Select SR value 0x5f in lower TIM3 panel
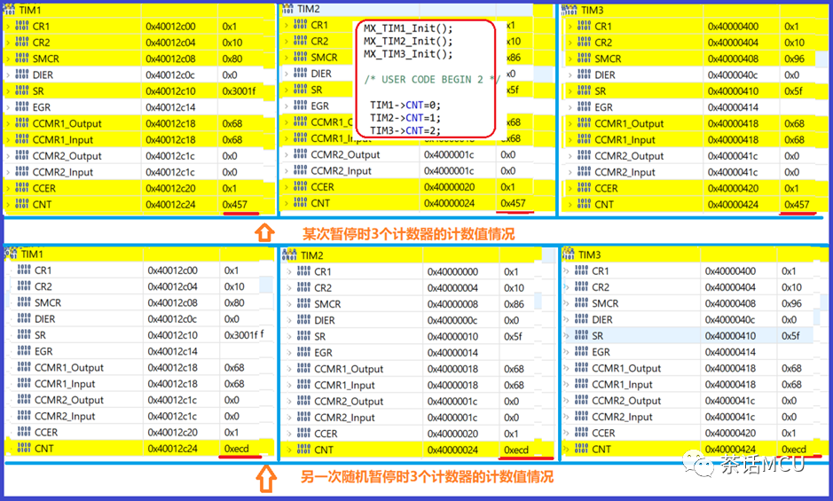This screenshot has height=501, width=833. tap(790, 336)
